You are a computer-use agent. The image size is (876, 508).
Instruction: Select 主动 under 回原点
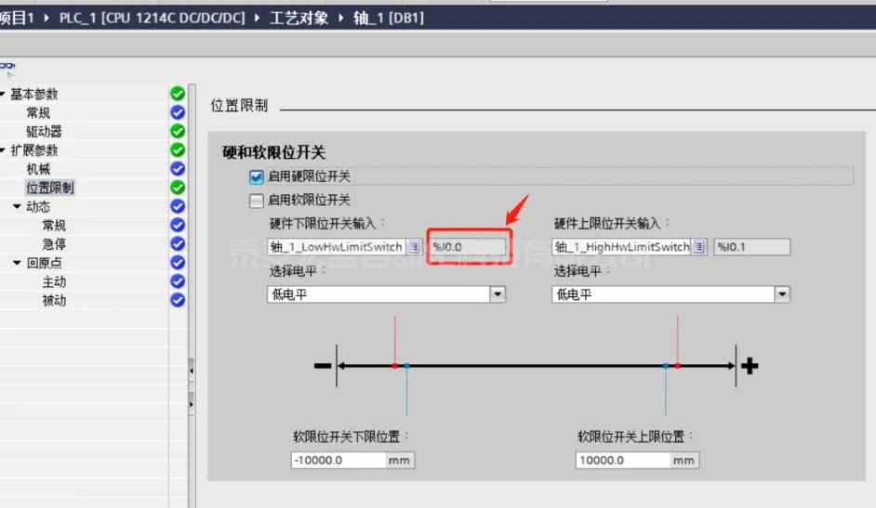[x=54, y=281]
